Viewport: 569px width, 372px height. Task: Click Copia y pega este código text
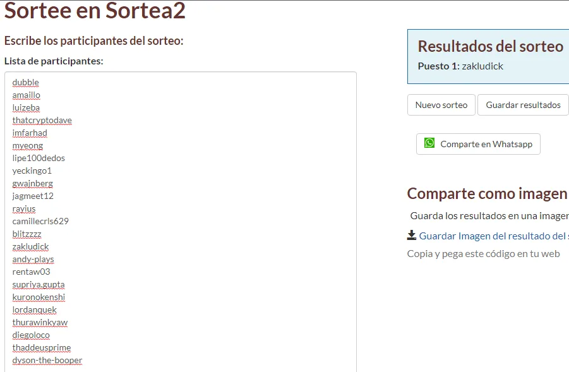pos(483,254)
